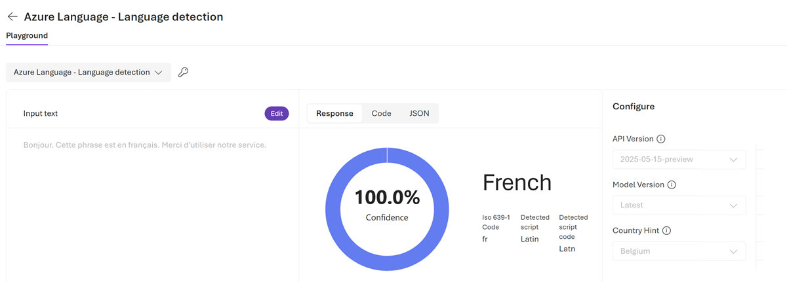The image size is (787, 282).
Task: Expand the Country Hint Belgium dropdown
Action: click(679, 251)
